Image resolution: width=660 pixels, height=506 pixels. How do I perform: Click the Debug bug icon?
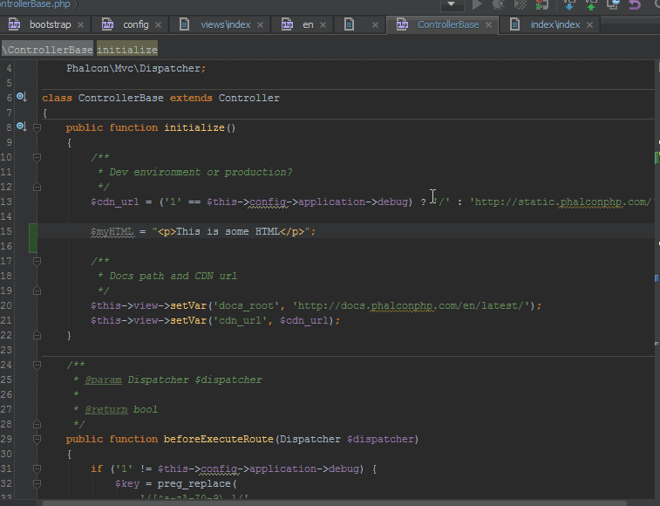[499, 4]
